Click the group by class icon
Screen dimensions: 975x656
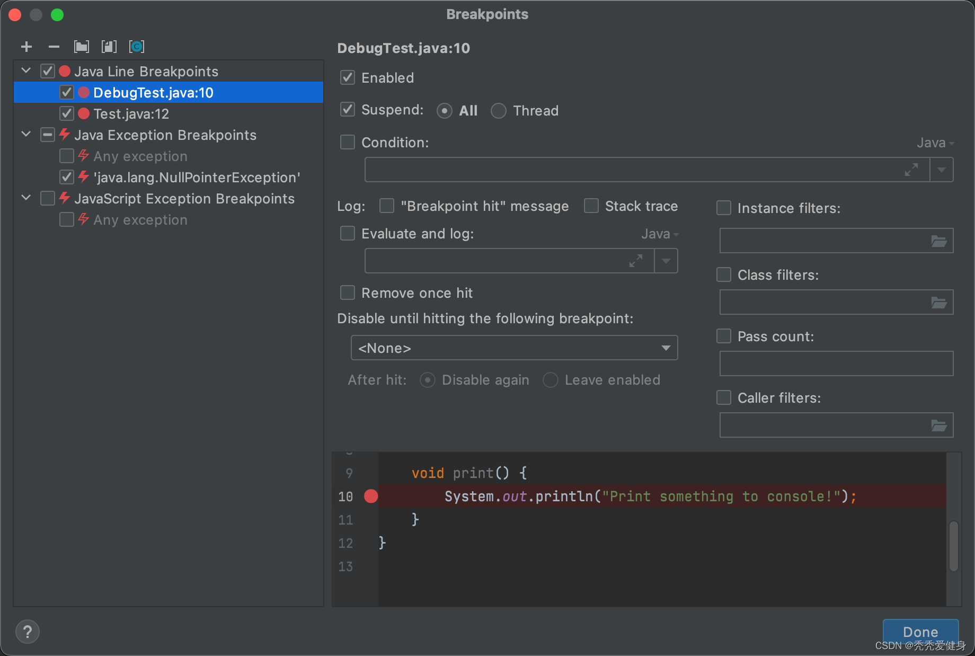tap(137, 47)
